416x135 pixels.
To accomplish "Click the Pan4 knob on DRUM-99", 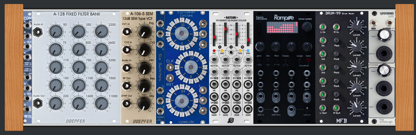I will tap(336, 81).
